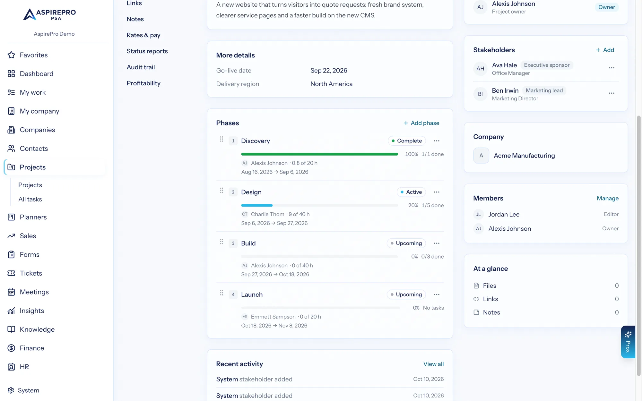View all recent activity
The width and height of the screenshot is (642, 401).
click(x=433, y=364)
